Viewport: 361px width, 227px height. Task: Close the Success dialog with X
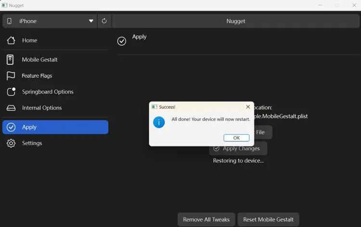coord(248,107)
